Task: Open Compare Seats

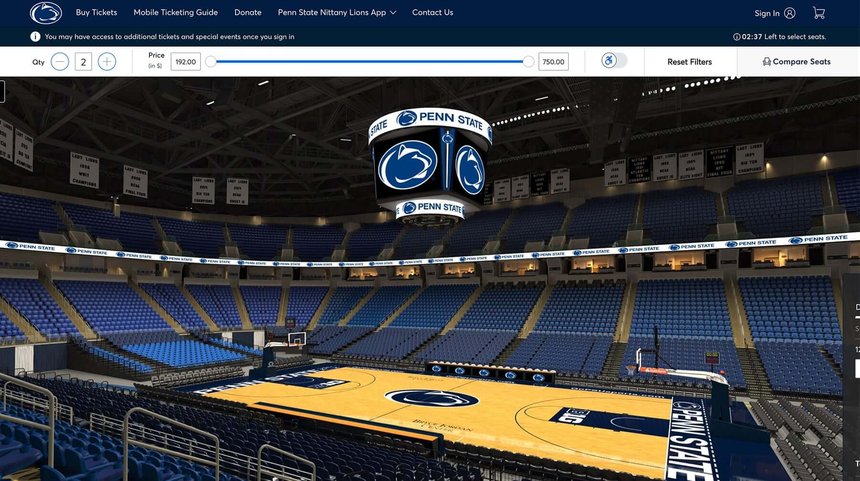Action: coord(797,62)
